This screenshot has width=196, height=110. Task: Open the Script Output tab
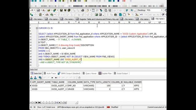click(x=121, y=73)
